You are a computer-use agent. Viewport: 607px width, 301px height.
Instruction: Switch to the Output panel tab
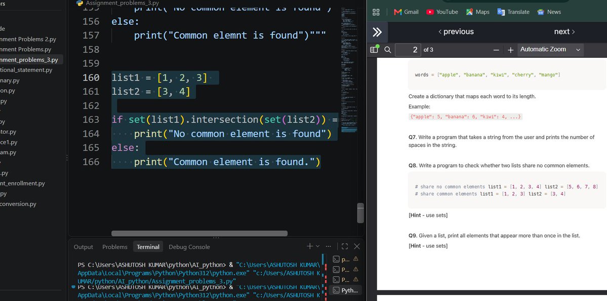[x=83, y=247]
